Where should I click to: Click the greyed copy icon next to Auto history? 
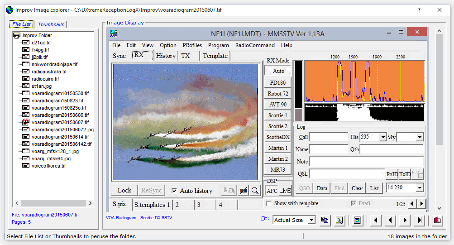(x=229, y=191)
